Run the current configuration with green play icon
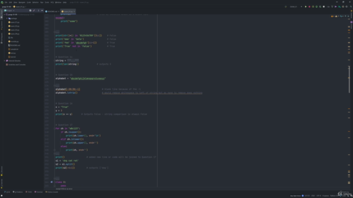Viewport: 353px width, 198px height. pos(306,7)
